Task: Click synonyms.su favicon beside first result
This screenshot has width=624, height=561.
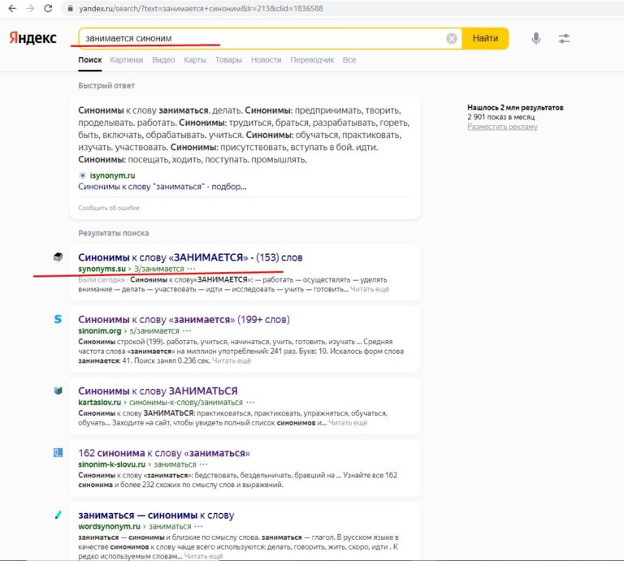Action: [58, 257]
